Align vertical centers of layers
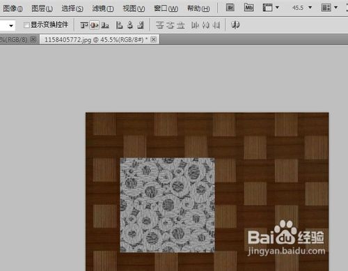348x271 pixels. pos(95,25)
